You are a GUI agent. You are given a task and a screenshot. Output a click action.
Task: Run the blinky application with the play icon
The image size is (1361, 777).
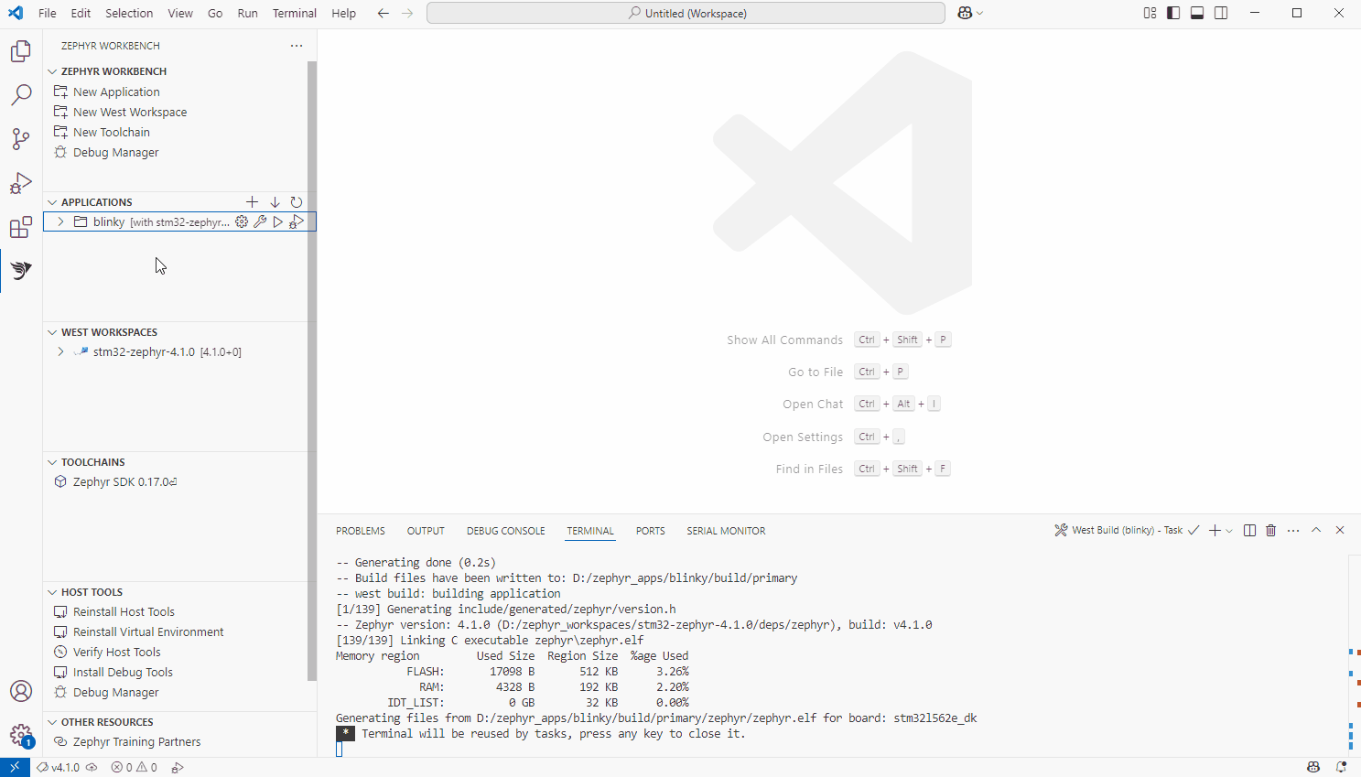278,221
